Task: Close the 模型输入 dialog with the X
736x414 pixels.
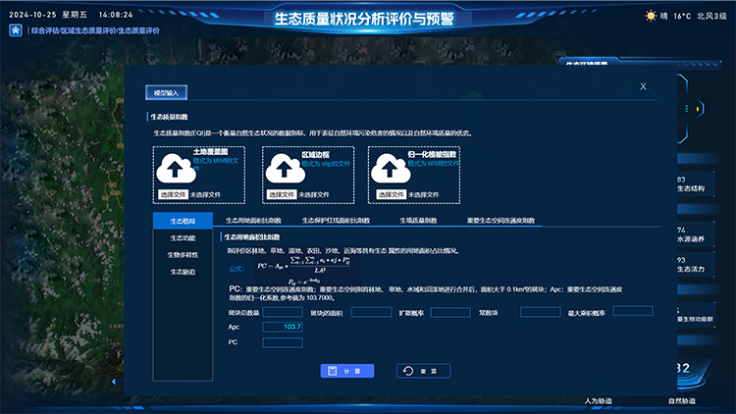Action: point(643,86)
